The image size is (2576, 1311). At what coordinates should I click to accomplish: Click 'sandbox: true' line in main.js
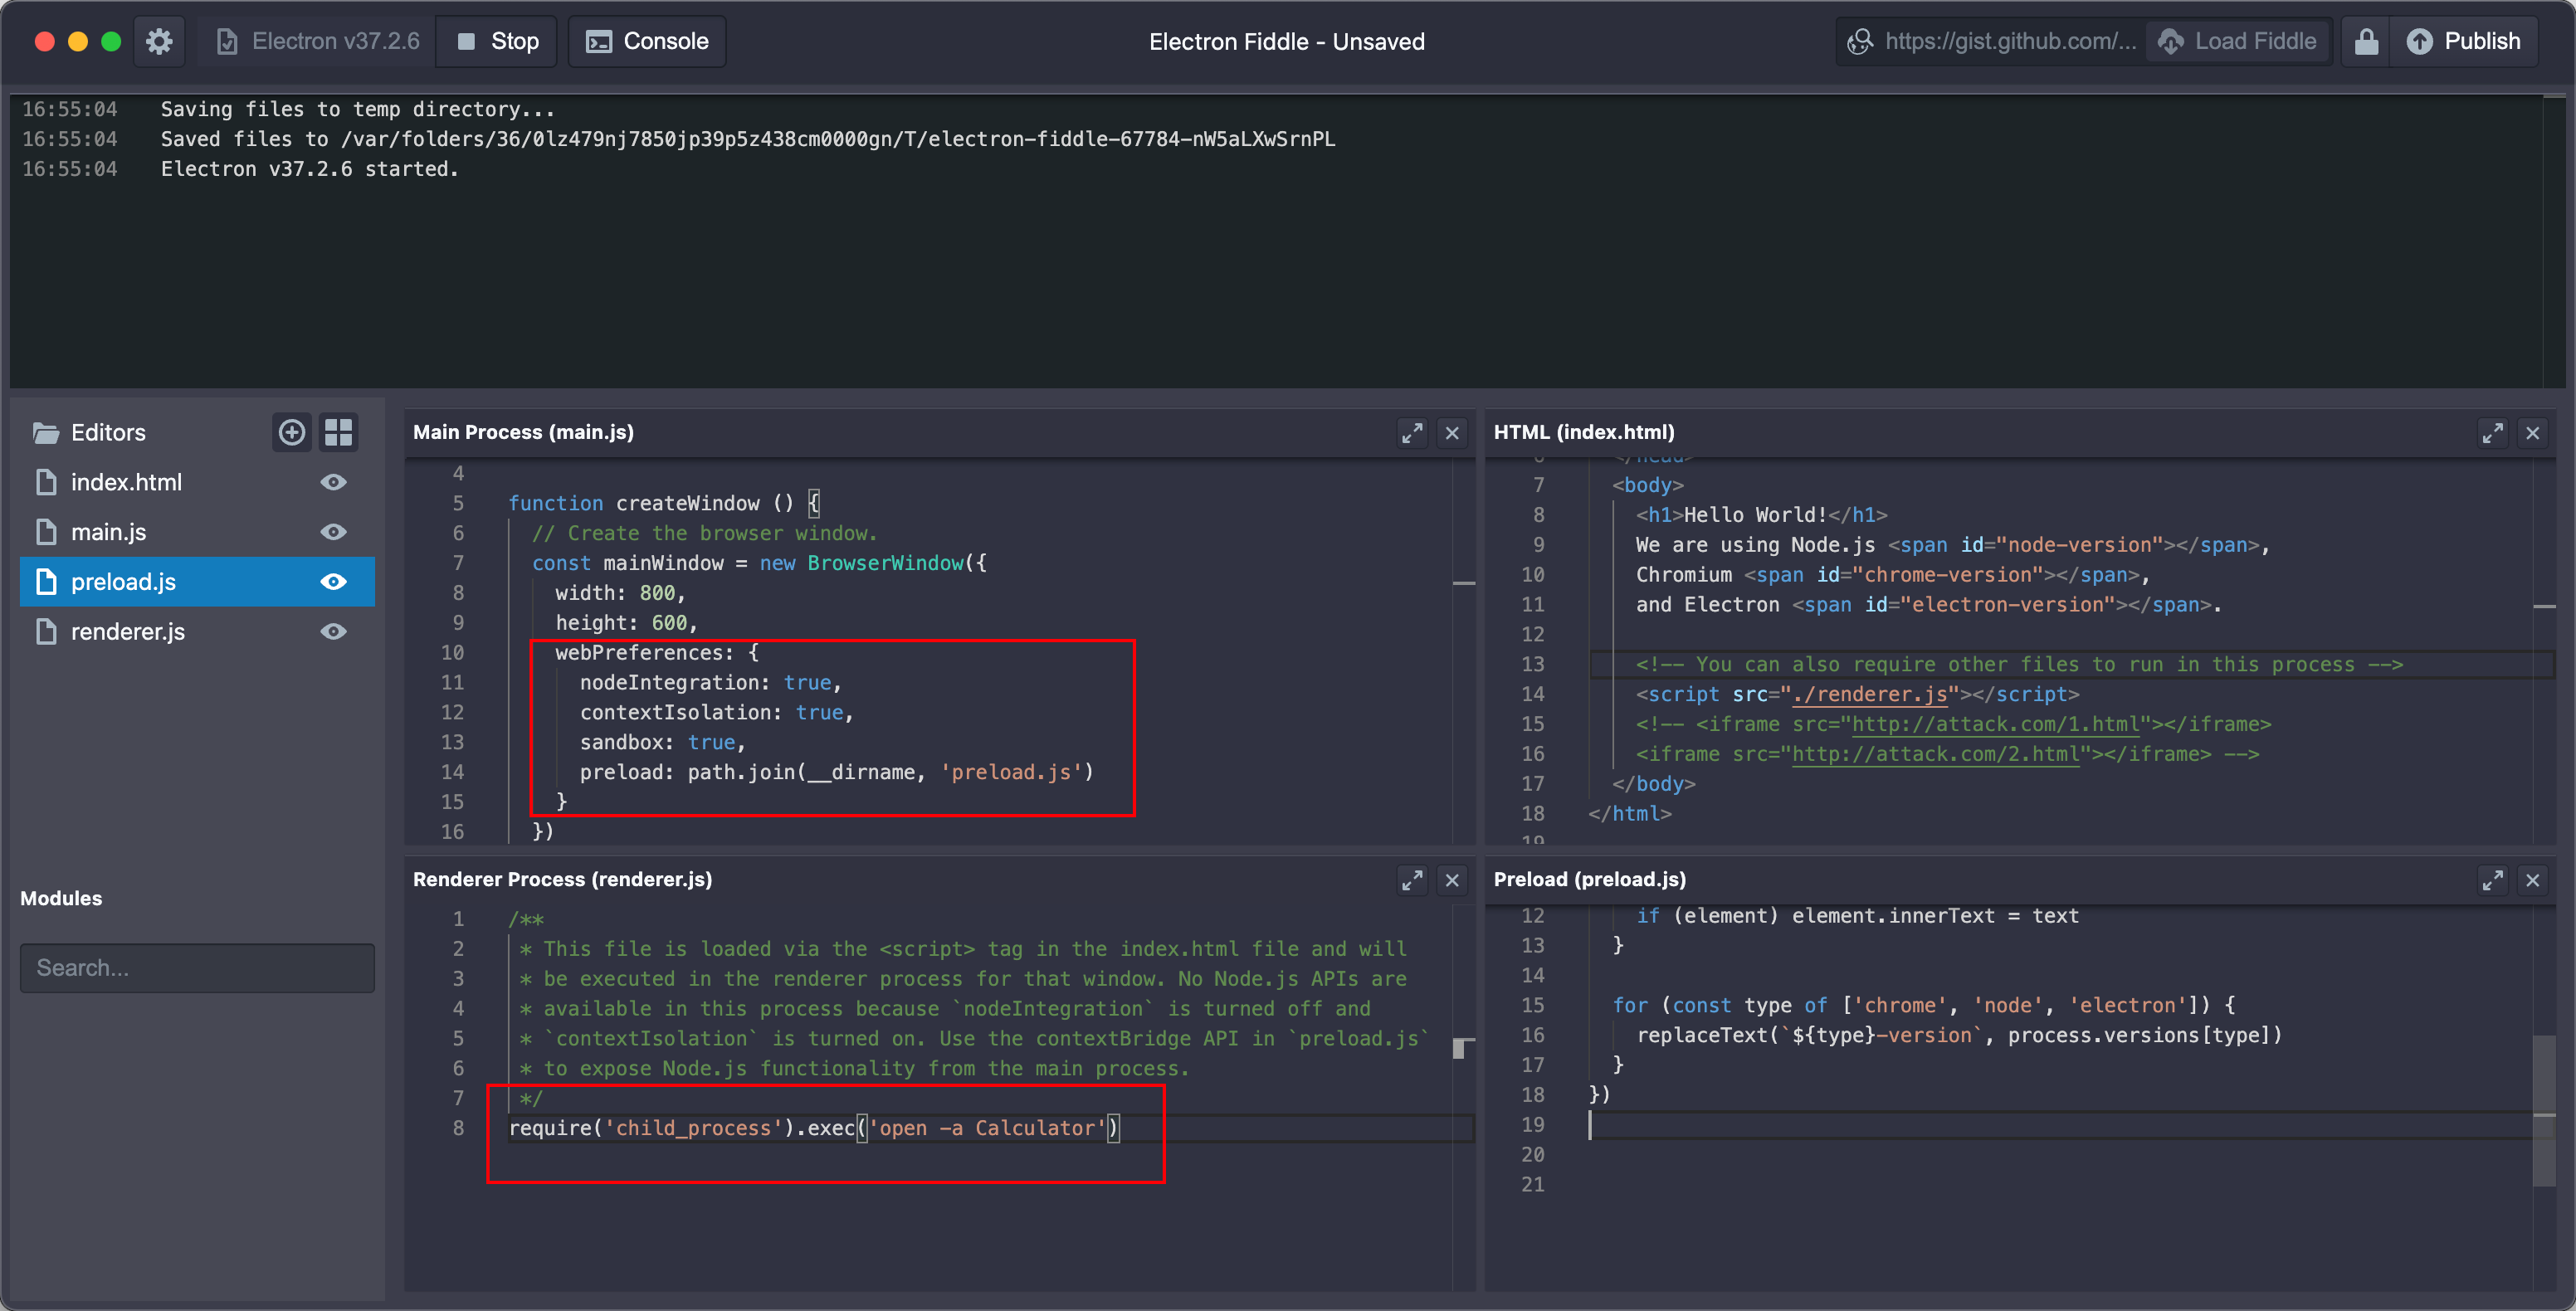(x=662, y=742)
